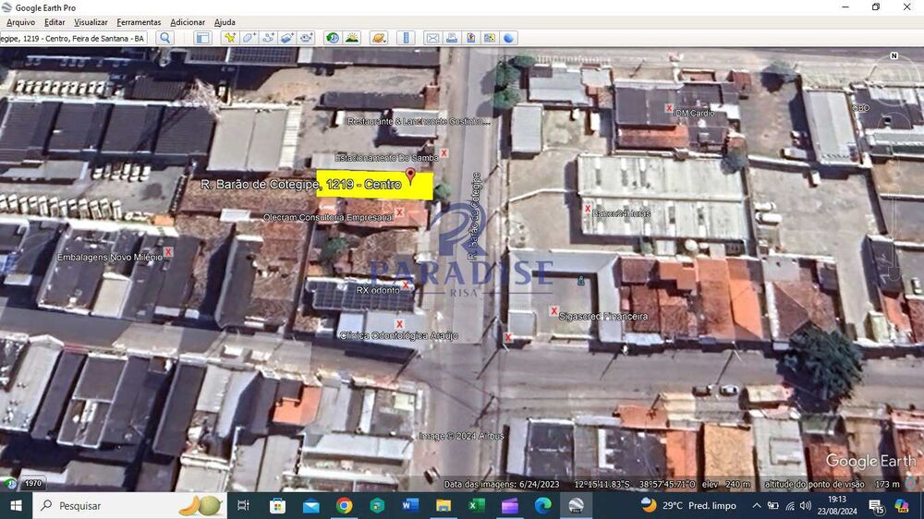Click the CBO place label
Screen dimensions: 924x519
(x=860, y=108)
